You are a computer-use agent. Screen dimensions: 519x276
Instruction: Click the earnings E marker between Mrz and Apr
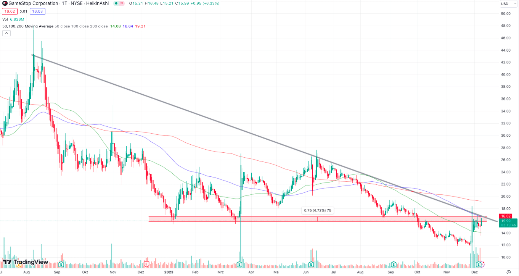click(x=239, y=264)
